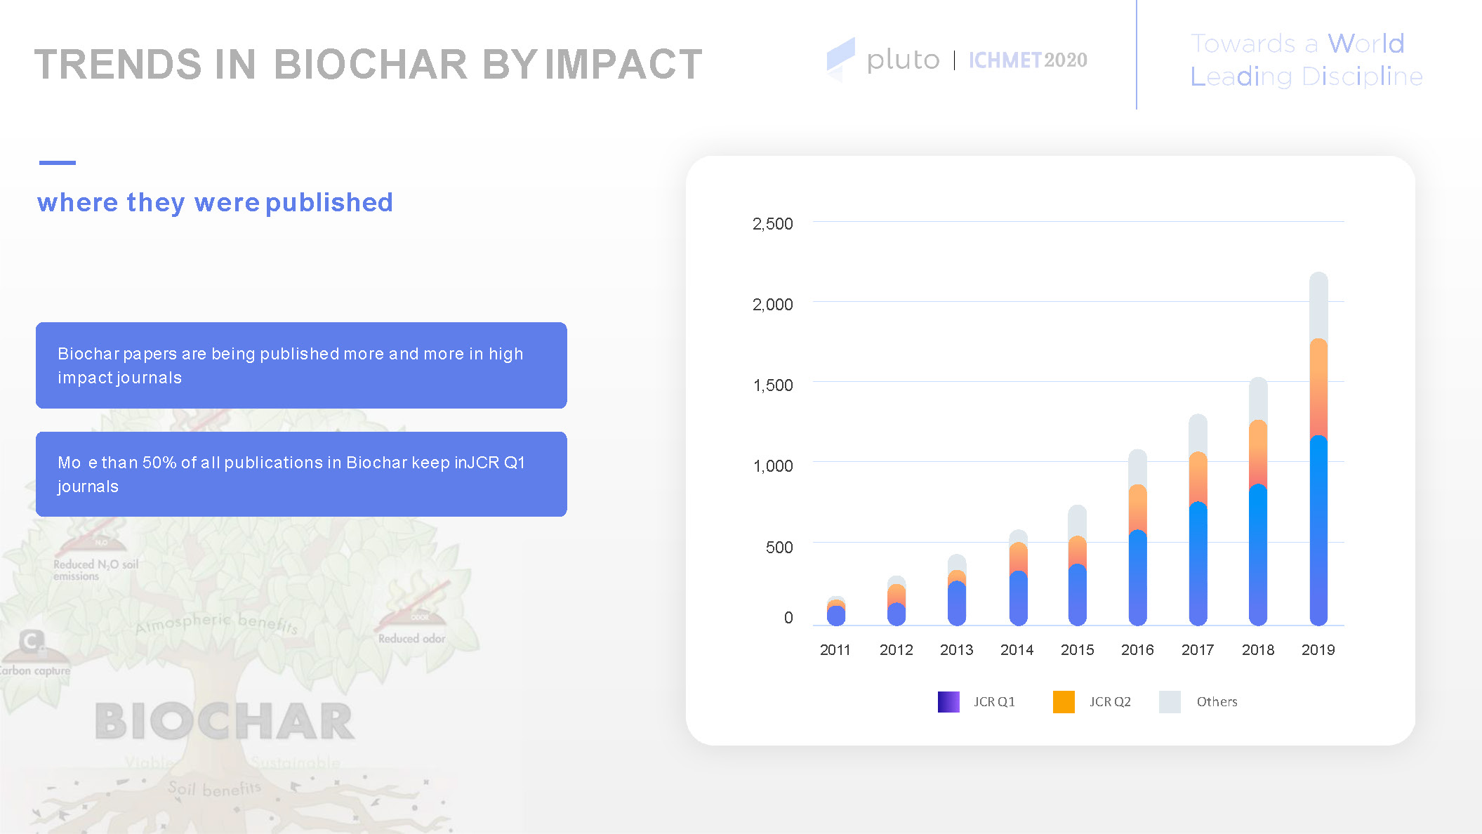Image resolution: width=1482 pixels, height=834 pixels.
Task: Click 'where they were published' subtitle
Action: pos(215,202)
